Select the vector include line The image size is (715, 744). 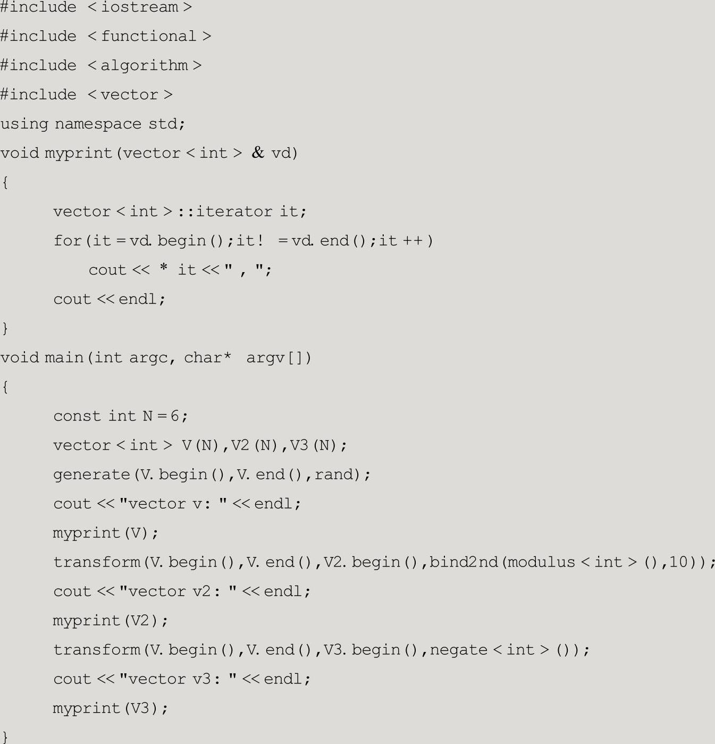[x=86, y=95]
